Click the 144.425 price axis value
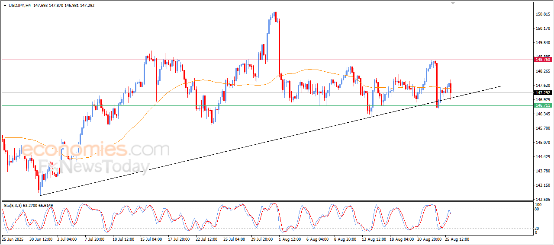 543,157
